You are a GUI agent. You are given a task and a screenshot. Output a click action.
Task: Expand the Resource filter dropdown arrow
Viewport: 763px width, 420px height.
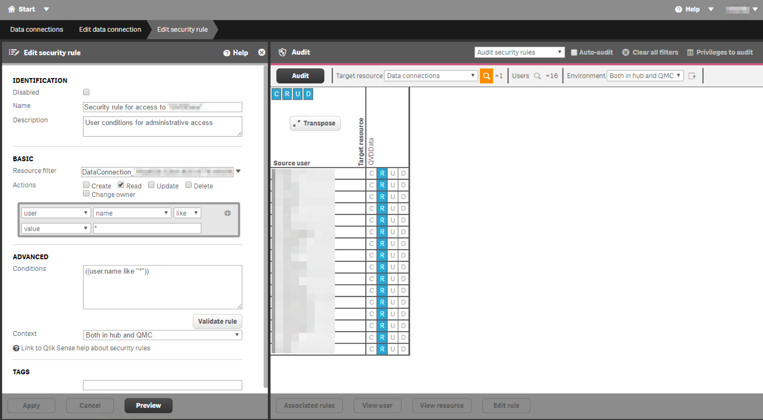coord(238,171)
